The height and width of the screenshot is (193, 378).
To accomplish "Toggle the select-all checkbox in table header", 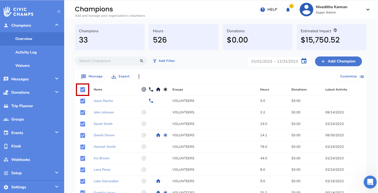I will 83,90.
